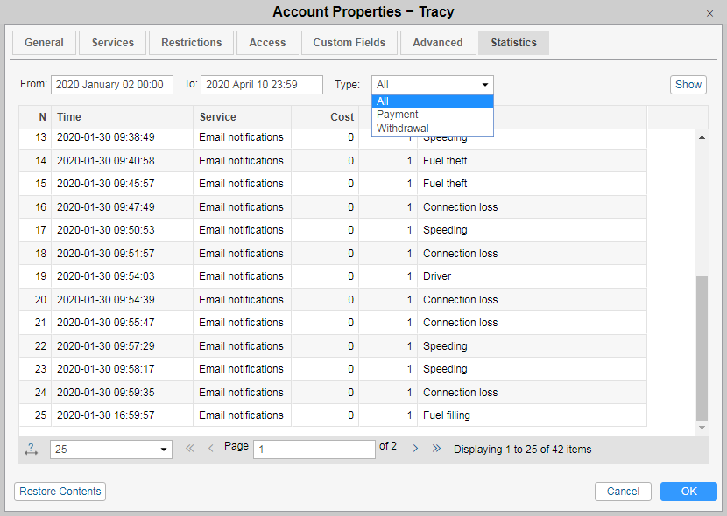
Task: Jump to the last page of results
Action: [436, 449]
